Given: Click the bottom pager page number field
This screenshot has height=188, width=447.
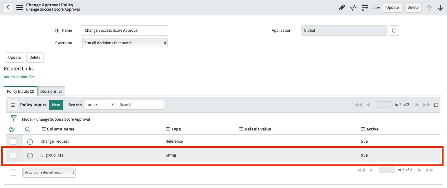Looking at the screenshot, I should [387, 170].
